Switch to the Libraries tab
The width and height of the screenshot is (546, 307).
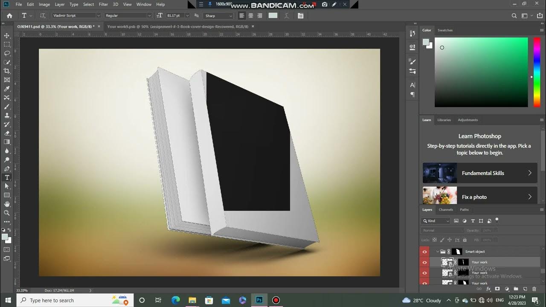pos(444,120)
